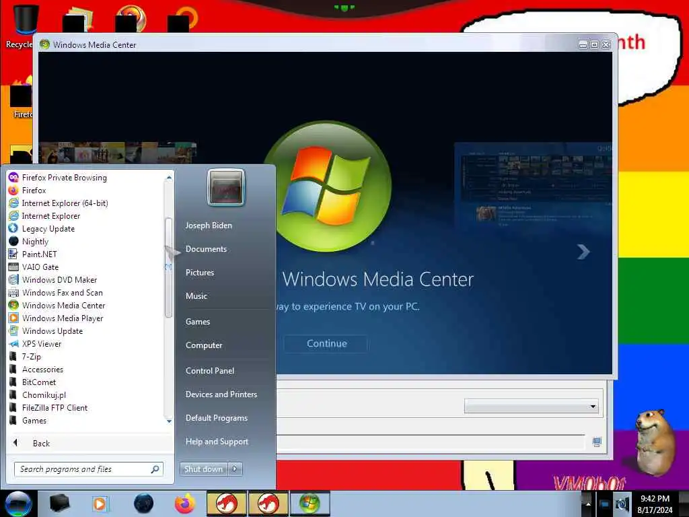Click the Windows Media Center title bar icon
The height and width of the screenshot is (517, 689).
coord(44,44)
